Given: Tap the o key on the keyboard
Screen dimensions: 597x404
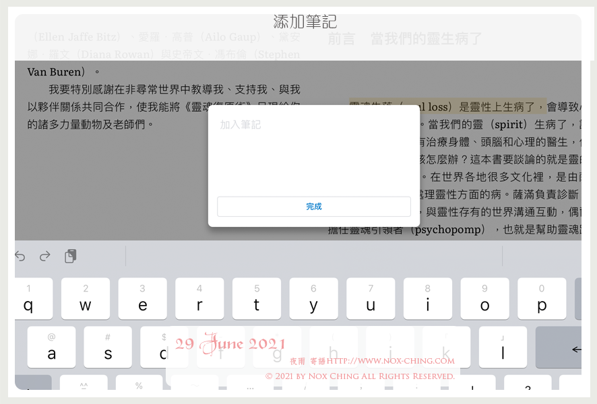Looking at the screenshot, I should (484, 299).
